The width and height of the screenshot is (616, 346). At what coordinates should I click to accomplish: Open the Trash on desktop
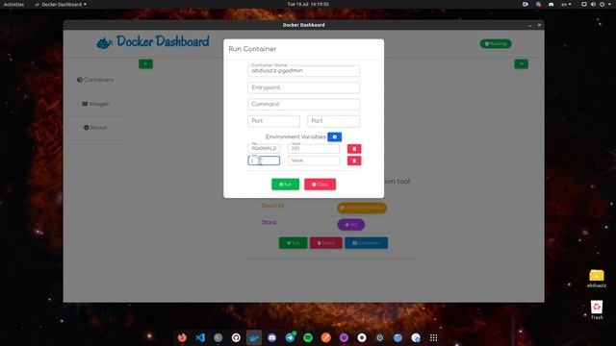tap(597, 309)
